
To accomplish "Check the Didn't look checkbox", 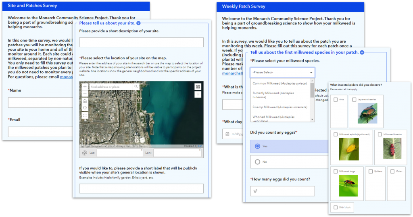I will pyautogui.click(x=336, y=207).
